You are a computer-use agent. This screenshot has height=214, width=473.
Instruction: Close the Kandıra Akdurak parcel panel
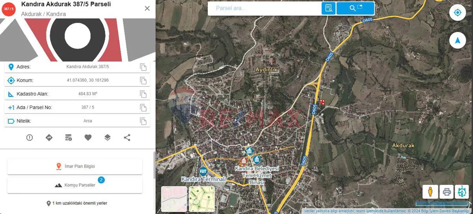pos(147,8)
